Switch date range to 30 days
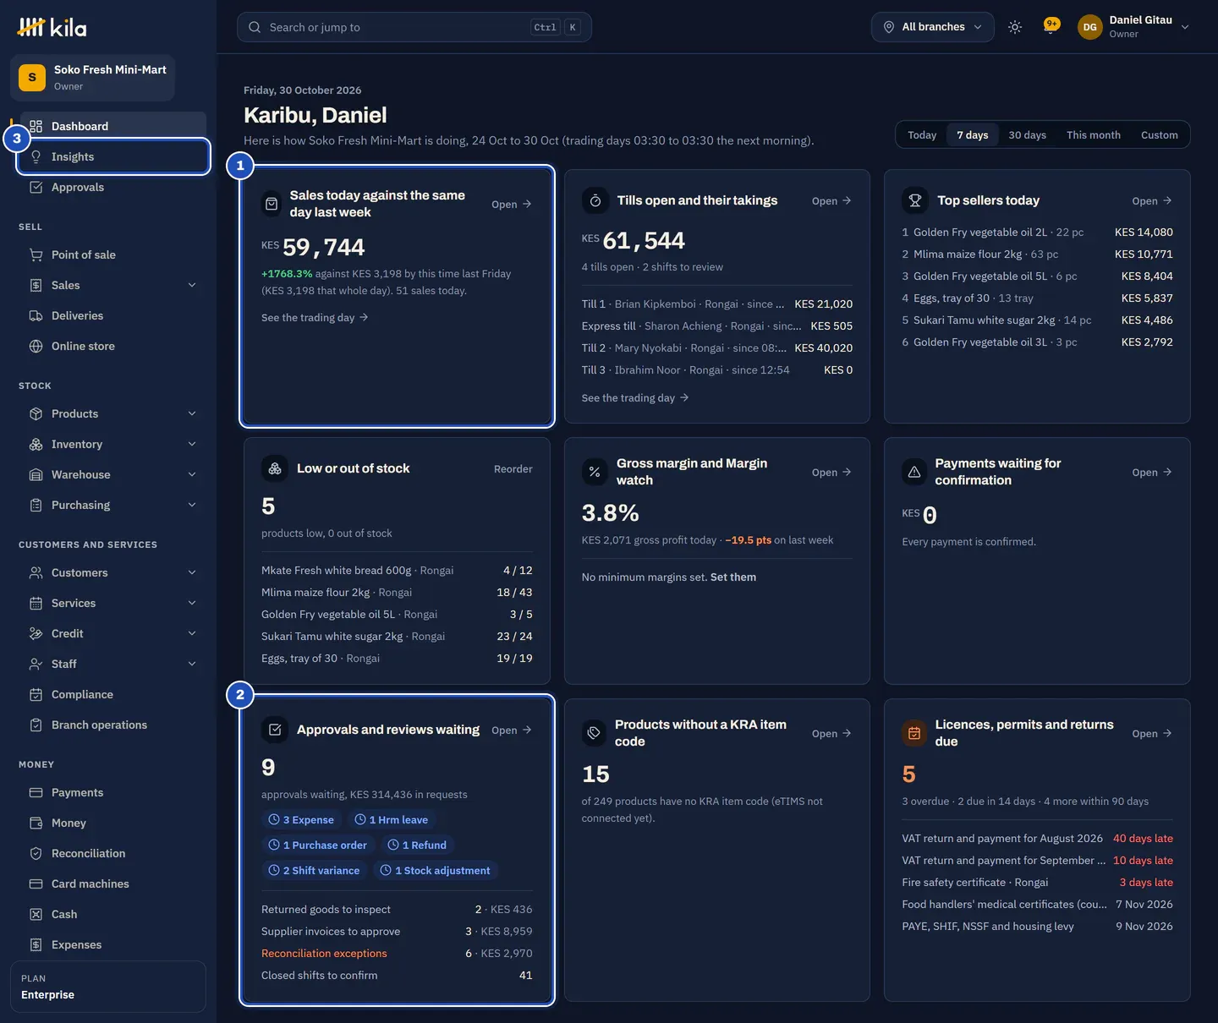The height and width of the screenshot is (1023, 1218). click(1027, 135)
